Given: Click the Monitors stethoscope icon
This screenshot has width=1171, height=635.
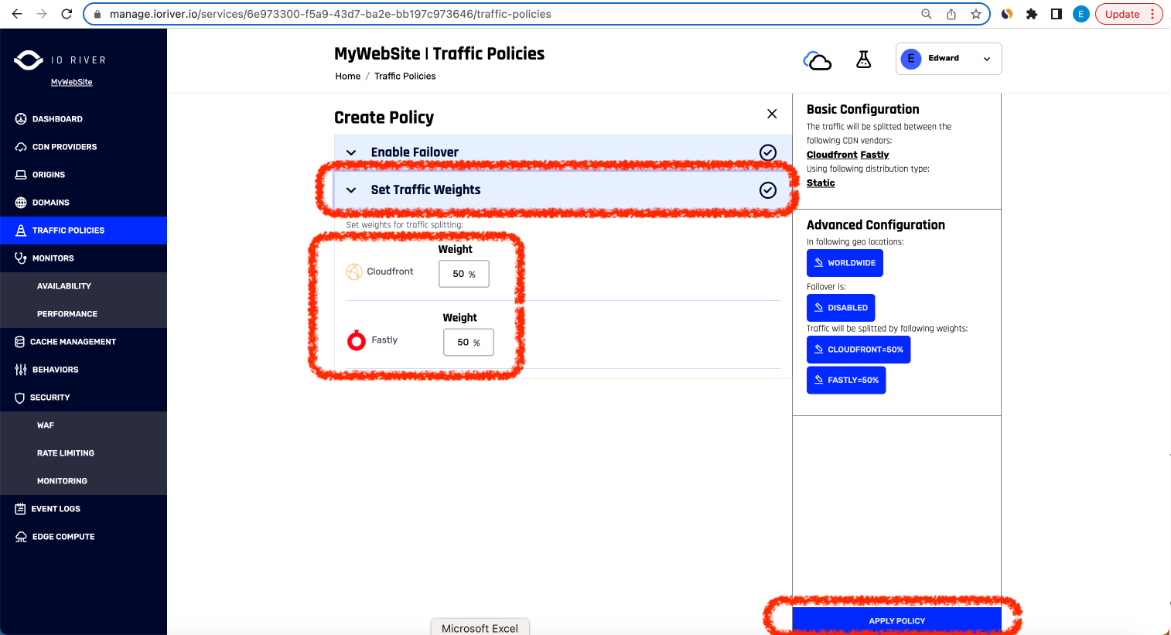Looking at the screenshot, I should (x=21, y=258).
